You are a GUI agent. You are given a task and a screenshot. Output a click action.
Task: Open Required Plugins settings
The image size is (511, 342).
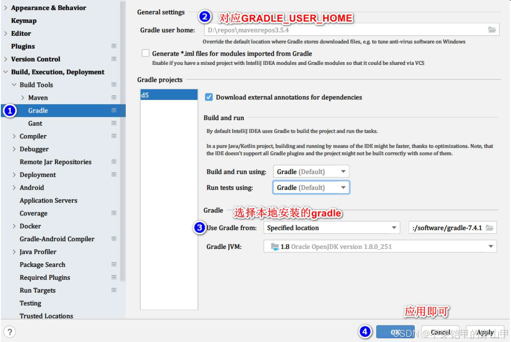(45, 278)
